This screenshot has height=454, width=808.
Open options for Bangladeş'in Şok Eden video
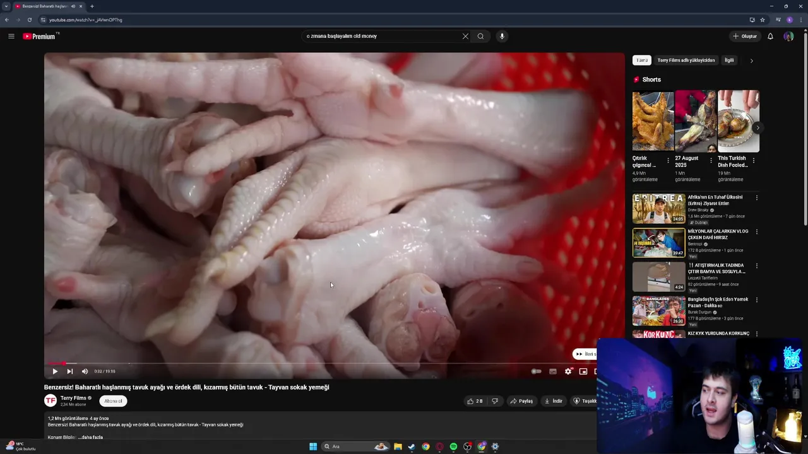point(757,300)
